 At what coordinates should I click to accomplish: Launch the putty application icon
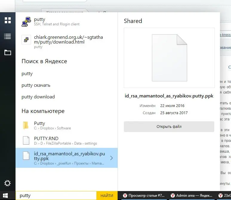point(26,22)
